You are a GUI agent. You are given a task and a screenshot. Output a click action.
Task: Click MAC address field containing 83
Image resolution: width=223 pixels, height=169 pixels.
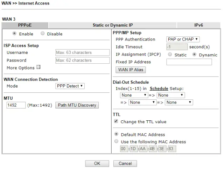click(172, 149)
